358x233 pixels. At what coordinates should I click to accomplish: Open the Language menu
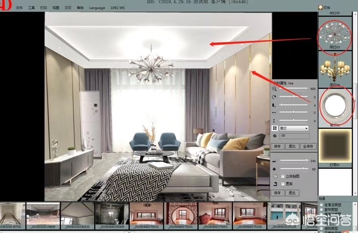97,8
